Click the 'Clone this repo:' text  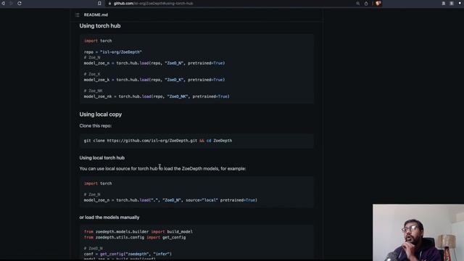(x=95, y=125)
